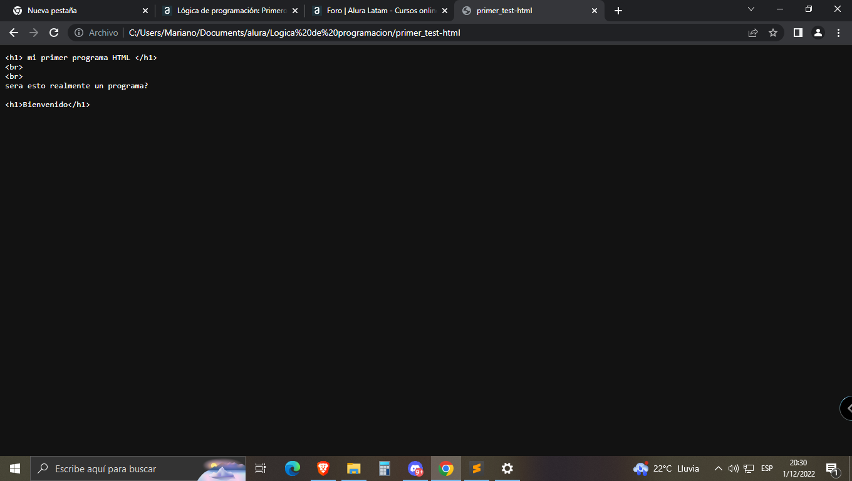Open the notification center icon

pyautogui.click(x=833, y=468)
